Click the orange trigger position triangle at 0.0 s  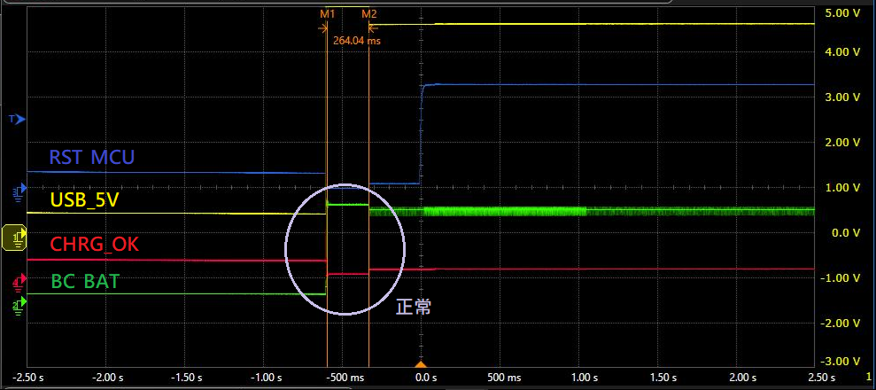pos(421,365)
